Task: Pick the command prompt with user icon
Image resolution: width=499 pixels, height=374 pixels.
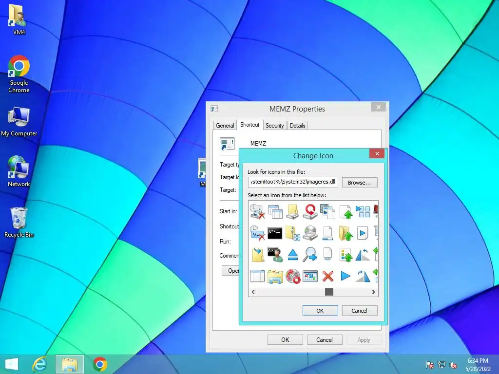Action: [x=275, y=254]
